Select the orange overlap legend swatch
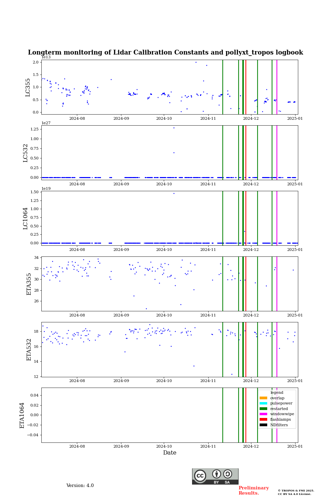The width and height of the screenshot is (331, 497). 263,398
